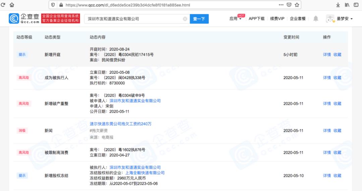Open the library bookshelf icon

click(x=347, y=5)
